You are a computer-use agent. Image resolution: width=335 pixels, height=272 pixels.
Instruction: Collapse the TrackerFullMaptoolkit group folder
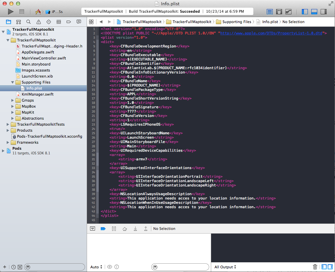tap(8, 40)
